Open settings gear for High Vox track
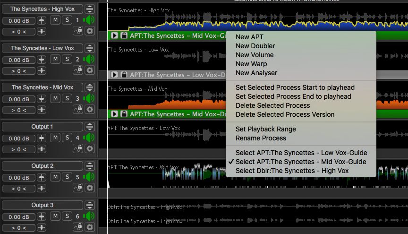This screenshot has width=408, height=234. [x=90, y=31]
